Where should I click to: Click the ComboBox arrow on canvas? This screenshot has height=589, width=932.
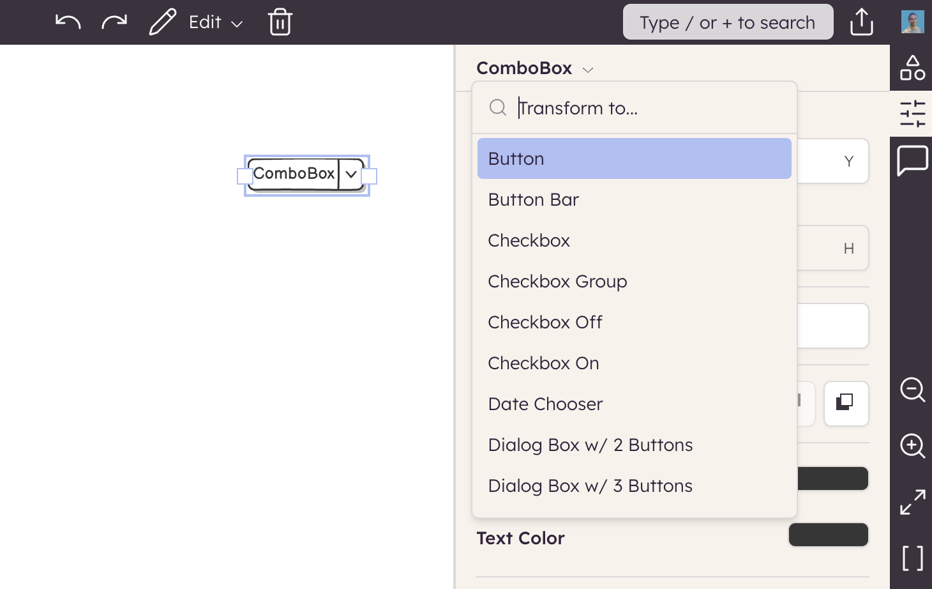coord(351,174)
